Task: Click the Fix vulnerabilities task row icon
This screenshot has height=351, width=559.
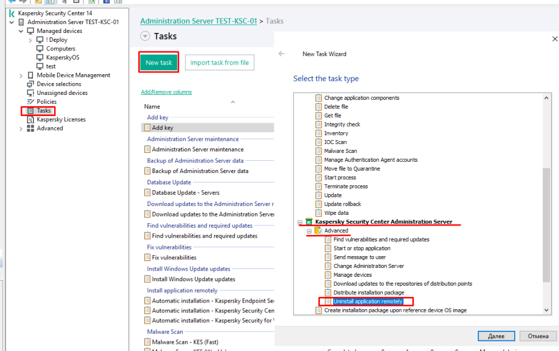Action: (x=147, y=257)
